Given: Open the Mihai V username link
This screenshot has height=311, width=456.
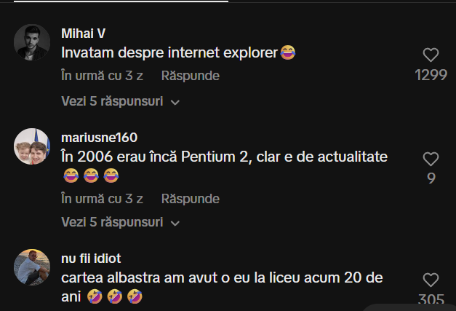Looking at the screenshot, I should click(x=83, y=34).
